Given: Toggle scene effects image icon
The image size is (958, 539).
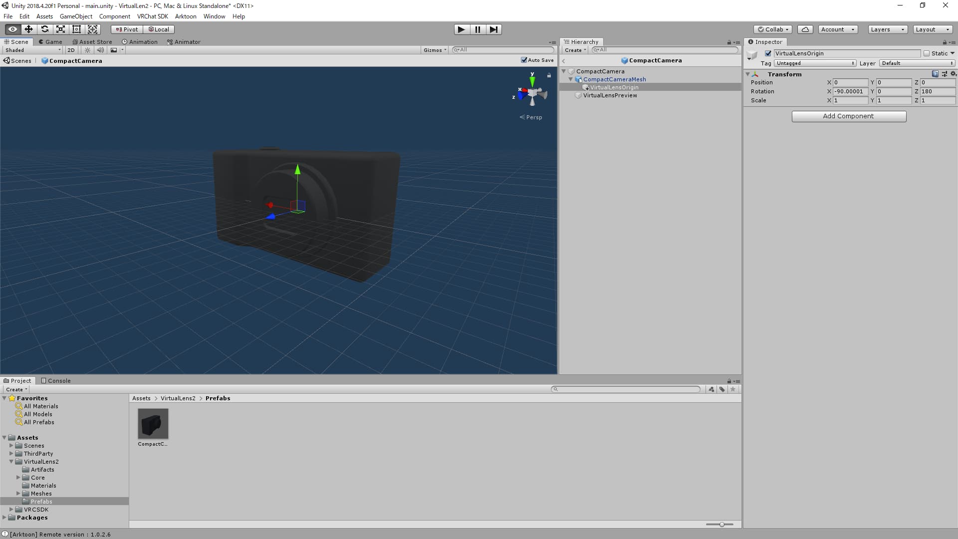Looking at the screenshot, I should pyautogui.click(x=114, y=50).
